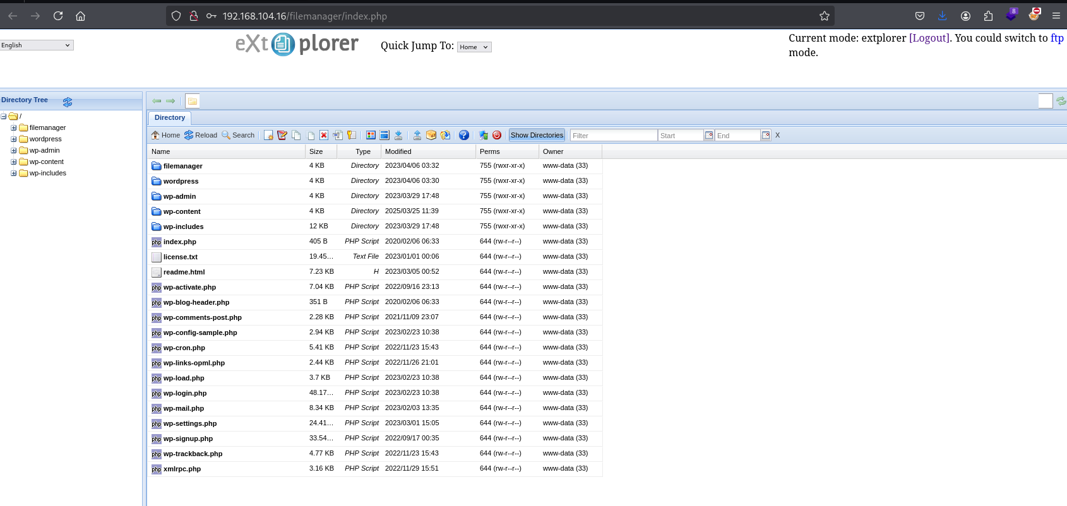1067x506 pixels.
Task: Bookmark page with browser star icon
Action: (824, 16)
